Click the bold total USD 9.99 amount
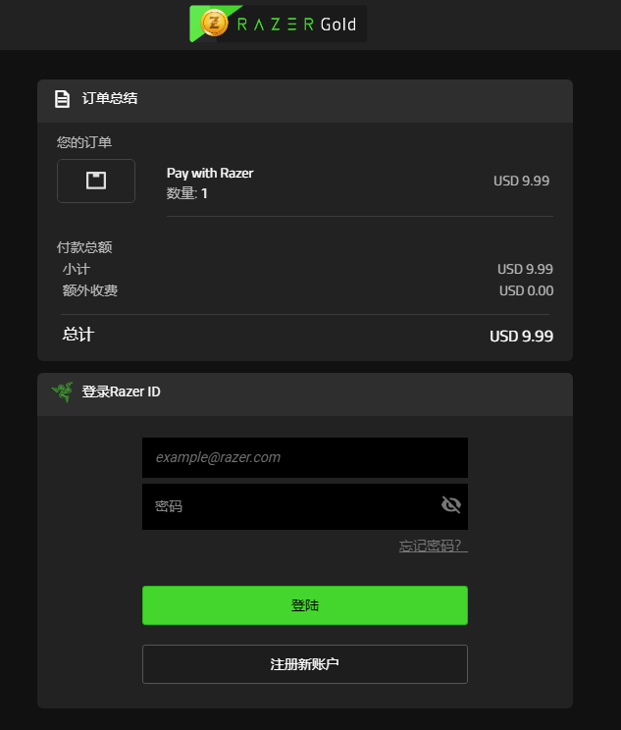 [521, 337]
